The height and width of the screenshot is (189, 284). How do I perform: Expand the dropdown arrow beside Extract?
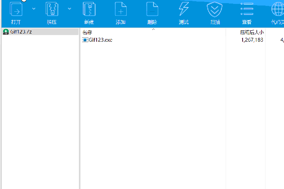[x=70, y=8]
